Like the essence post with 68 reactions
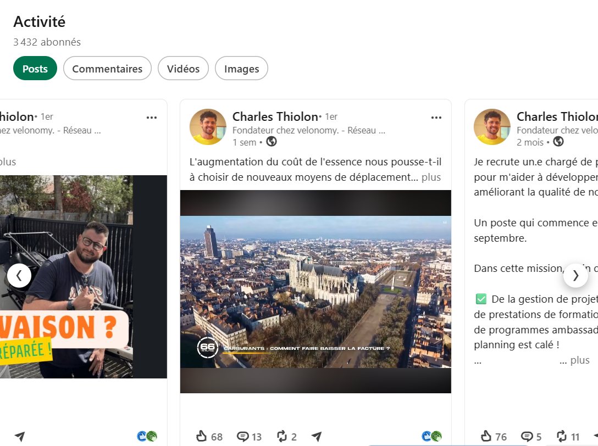The image size is (598, 446). [x=209, y=437]
